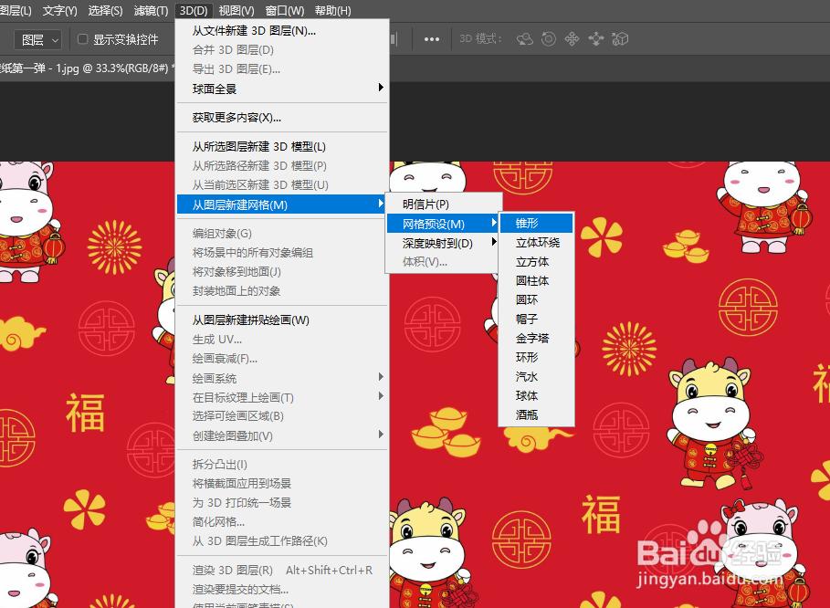Select the 3D roll object mode icon
Screen dimensions: 830x608
click(x=549, y=39)
